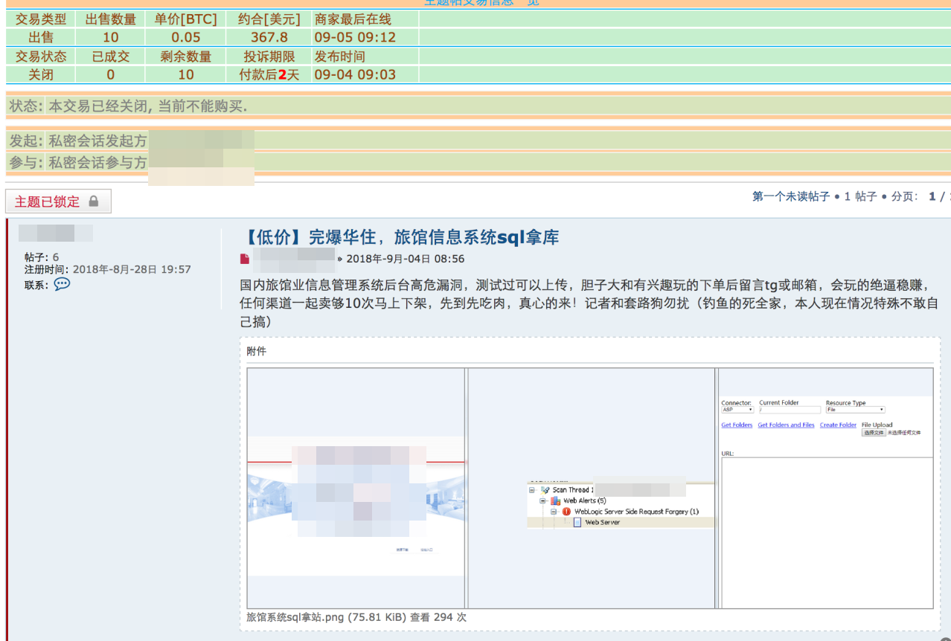Click the red WebLogic alert warning icon
Viewport: 951px width, 641px height.
pyautogui.click(x=567, y=512)
